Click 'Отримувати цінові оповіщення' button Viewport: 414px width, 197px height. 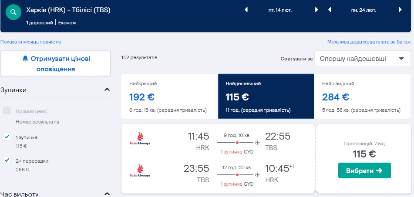(56, 63)
